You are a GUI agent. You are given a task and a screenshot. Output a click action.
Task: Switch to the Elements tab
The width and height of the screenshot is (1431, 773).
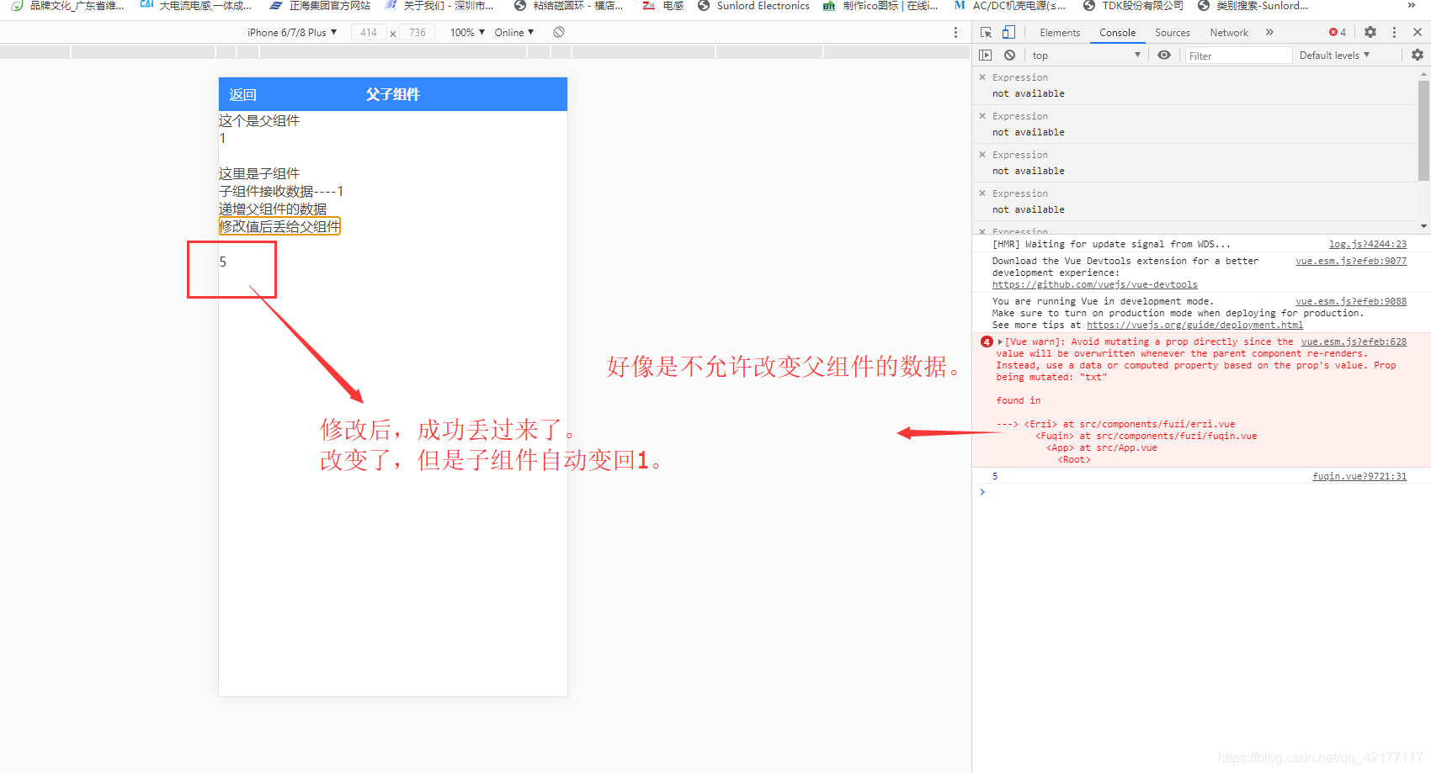(x=1060, y=33)
